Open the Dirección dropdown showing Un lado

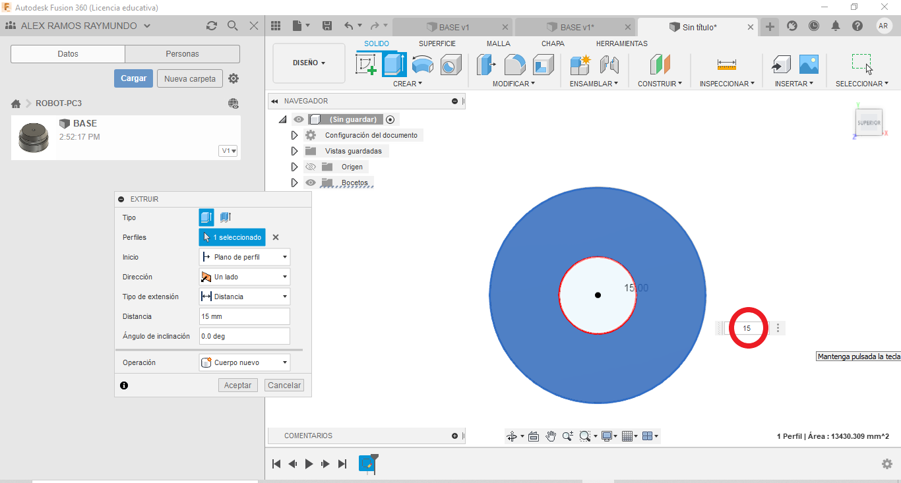(244, 277)
